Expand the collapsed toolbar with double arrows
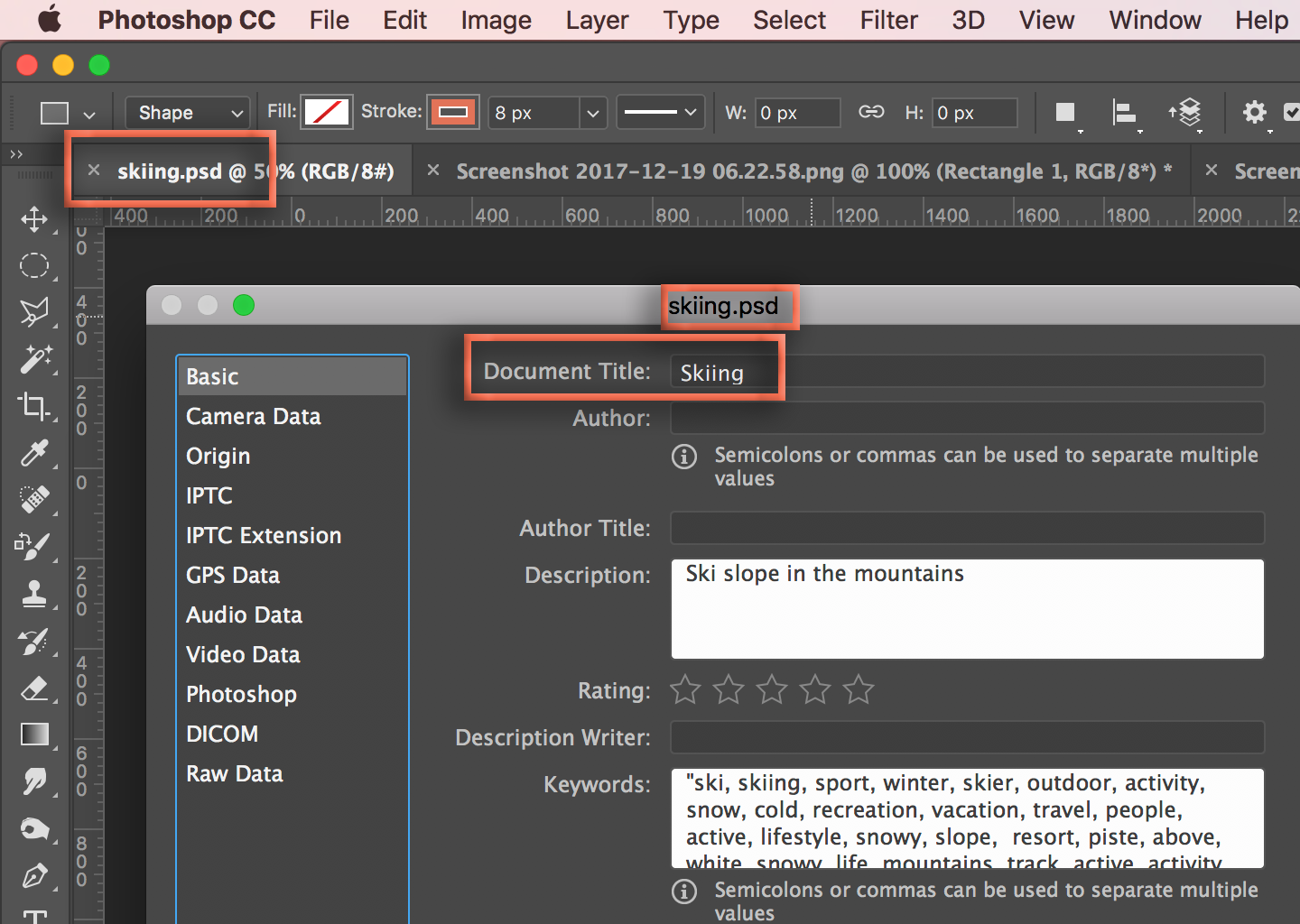 pos(16,155)
